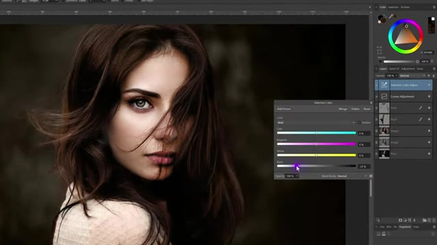Select the Selective Color Adjustment layer row
Screen dimensions: 437x245
tap(404, 85)
